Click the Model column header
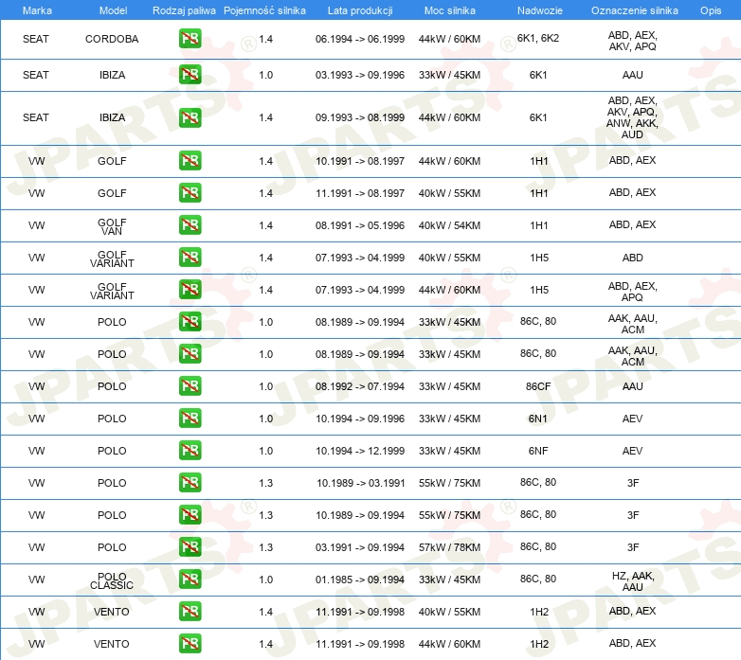Screen dimensions: 741x660 tap(113, 10)
